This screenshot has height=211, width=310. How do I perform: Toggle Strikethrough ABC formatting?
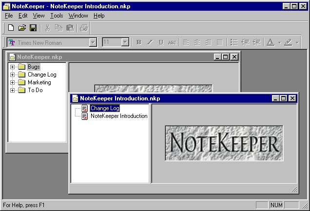point(172,42)
